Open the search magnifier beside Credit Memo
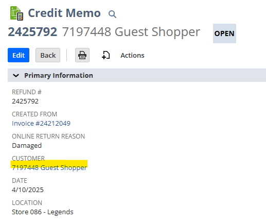This screenshot has width=266, height=223. 112,14
